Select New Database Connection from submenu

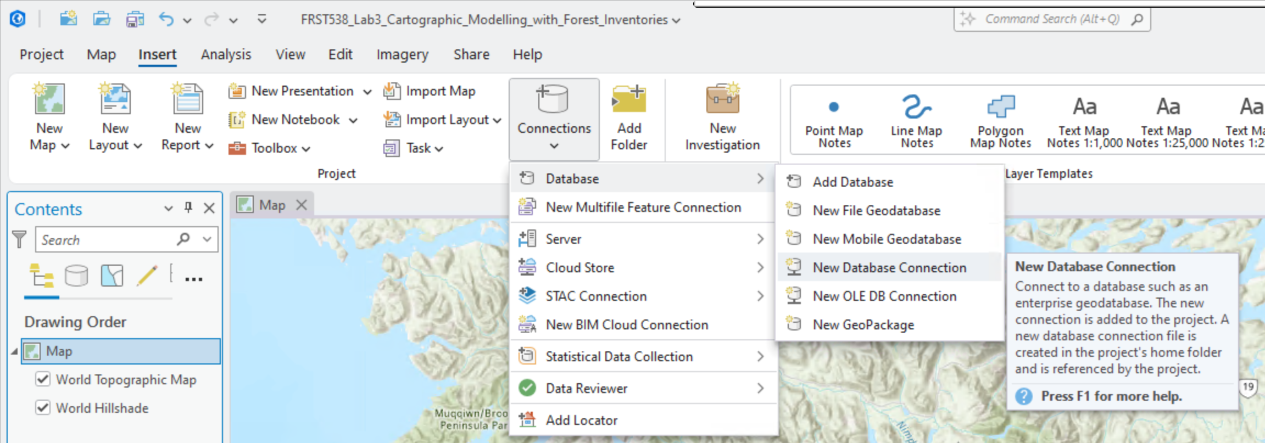(889, 267)
